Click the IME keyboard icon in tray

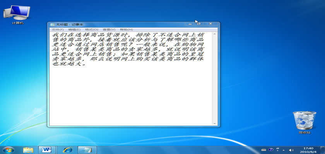point(263,149)
